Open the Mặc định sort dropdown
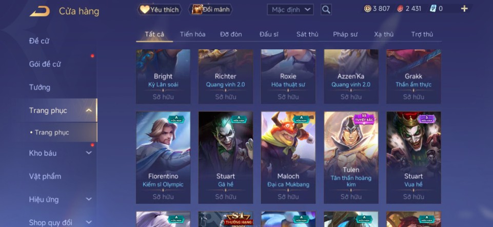 click(290, 9)
